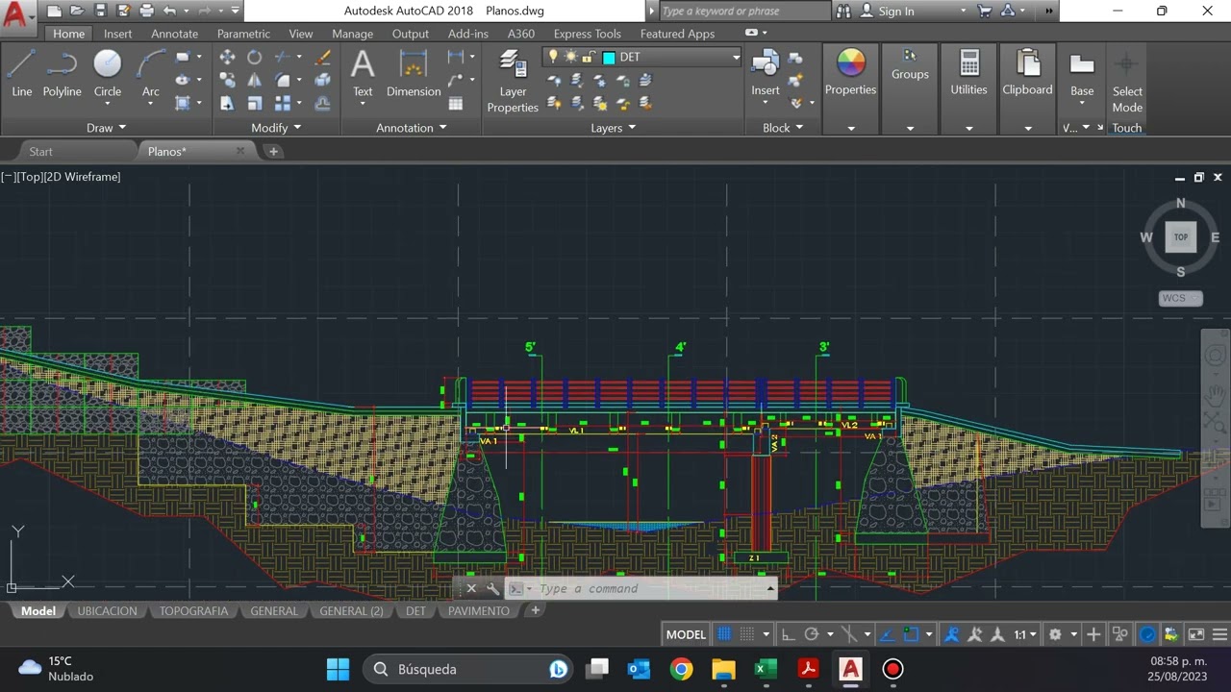1231x692 pixels.
Task: Click the Offset tool icon
Action: pyautogui.click(x=323, y=104)
